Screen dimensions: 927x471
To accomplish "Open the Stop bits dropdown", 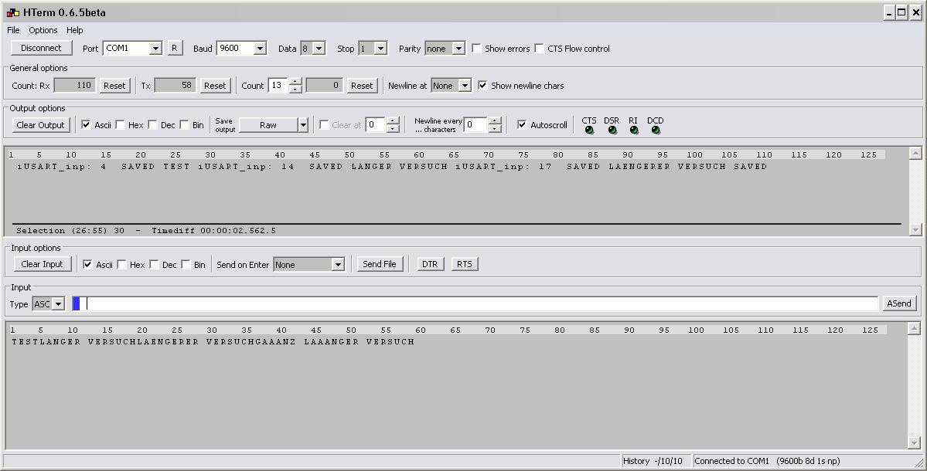I will coord(380,49).
